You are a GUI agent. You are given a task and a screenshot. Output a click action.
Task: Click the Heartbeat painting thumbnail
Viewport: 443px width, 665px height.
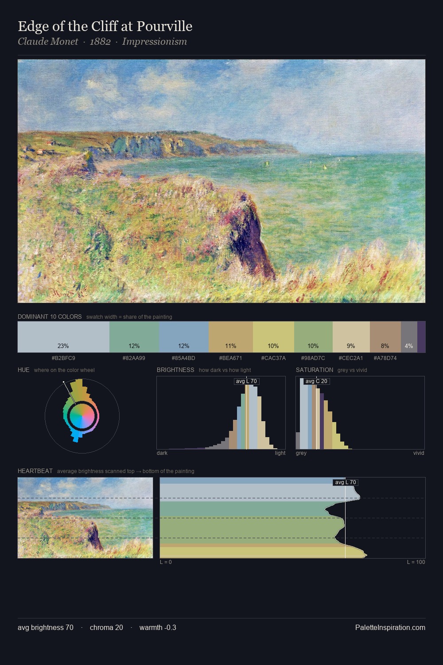pyautogui.click(x=85, y=518)
